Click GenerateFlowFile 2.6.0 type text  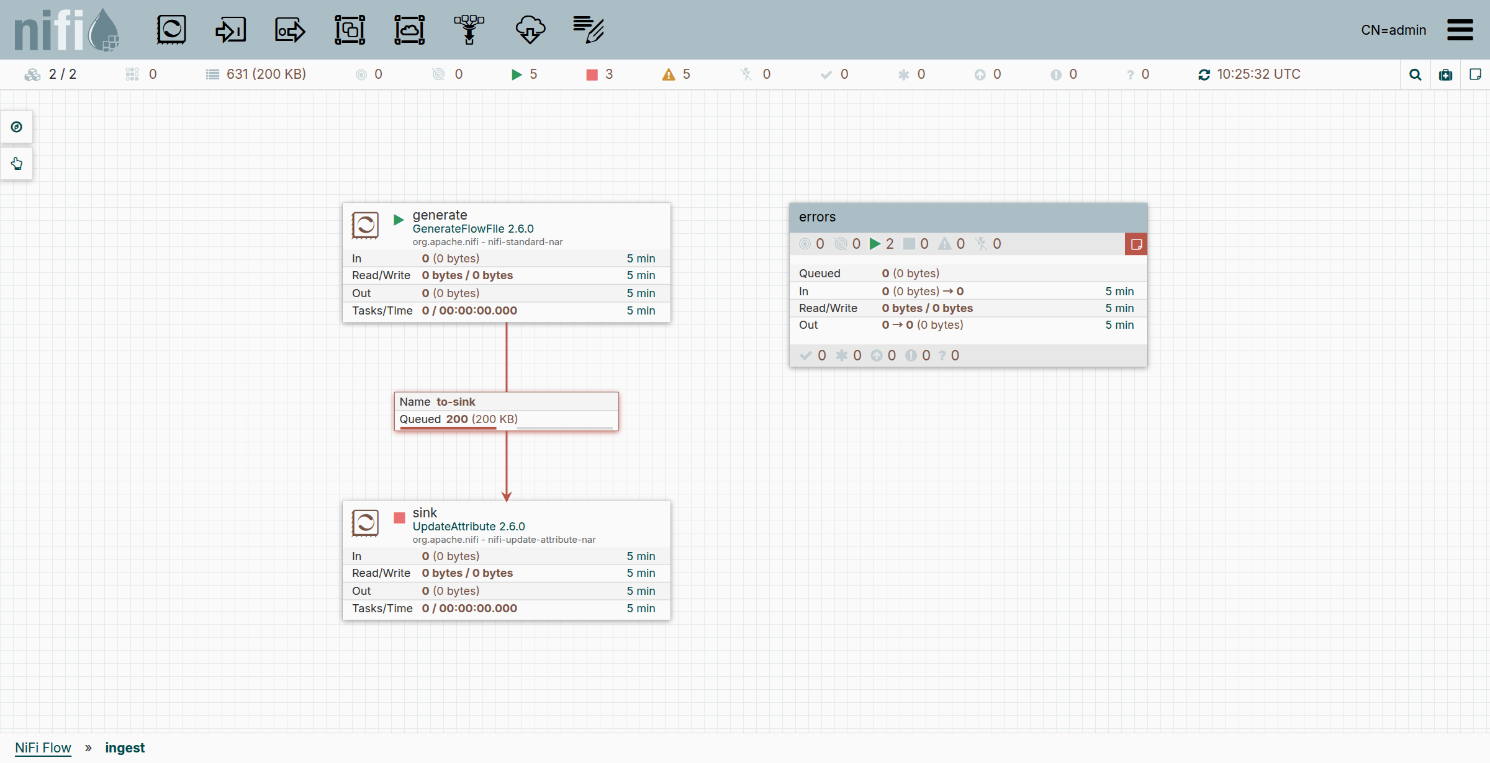click(473, 228)
